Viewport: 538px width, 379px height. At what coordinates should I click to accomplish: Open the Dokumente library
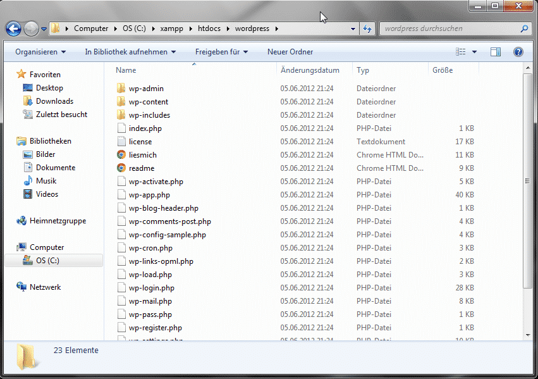point(55,168)
